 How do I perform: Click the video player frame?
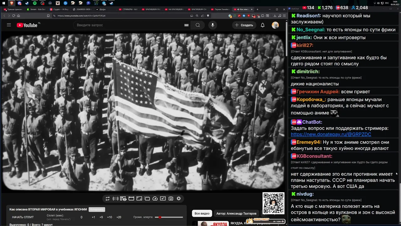(143, 112)
